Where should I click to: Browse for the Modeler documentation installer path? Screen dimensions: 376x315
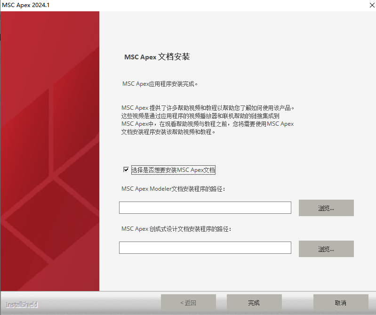click(326, 208)
